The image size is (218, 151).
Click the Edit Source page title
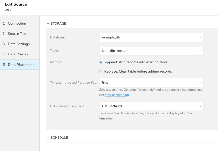16,4
